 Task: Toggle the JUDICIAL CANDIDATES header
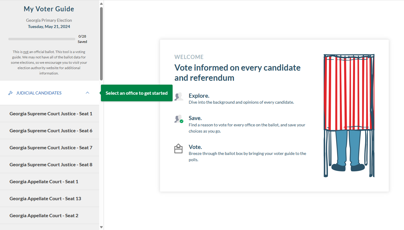tap(50, 93)
